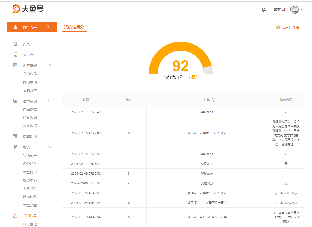Open 活动约稿 sidebar item

30,197
